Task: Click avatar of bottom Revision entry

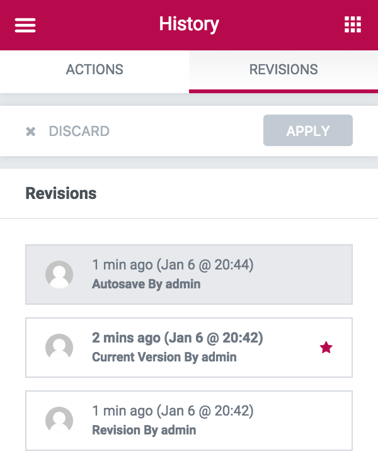Action: tap(59, 421)
